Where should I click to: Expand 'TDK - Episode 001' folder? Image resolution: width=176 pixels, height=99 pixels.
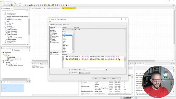(x=5, y=30)
